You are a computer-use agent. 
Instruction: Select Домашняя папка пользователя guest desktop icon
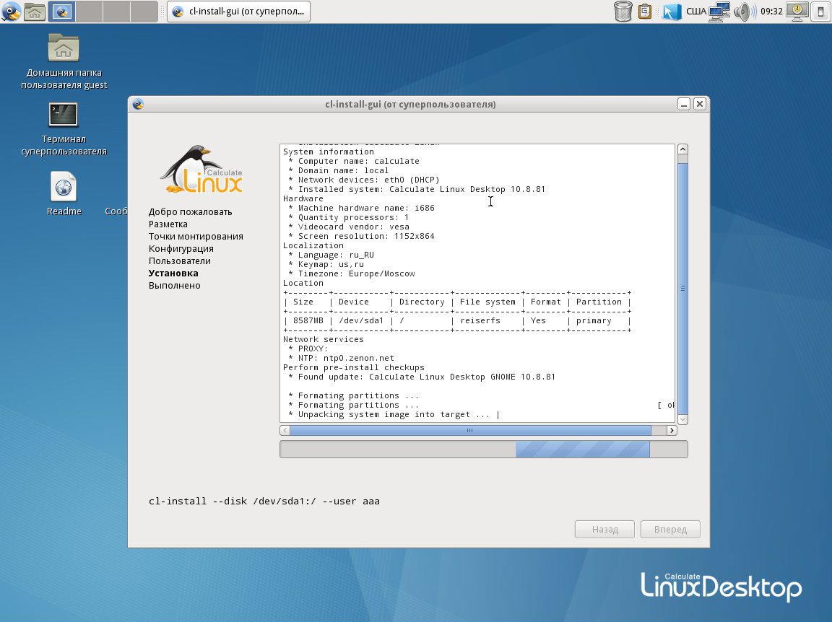[x=64, y=48]
